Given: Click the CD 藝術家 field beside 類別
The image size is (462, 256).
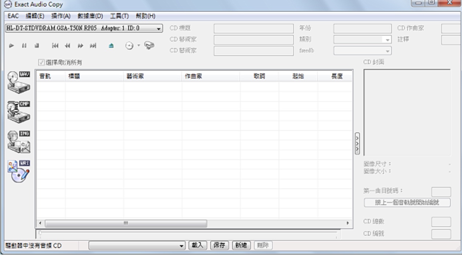Looking at the screenshot, I should pos(253,40).
